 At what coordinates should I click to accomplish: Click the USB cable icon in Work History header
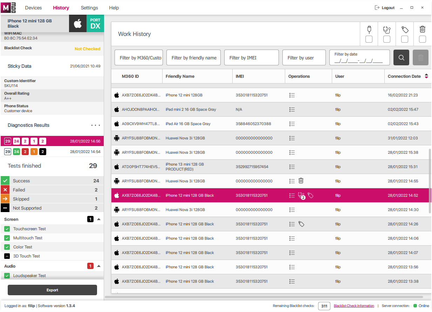(369, 29)
